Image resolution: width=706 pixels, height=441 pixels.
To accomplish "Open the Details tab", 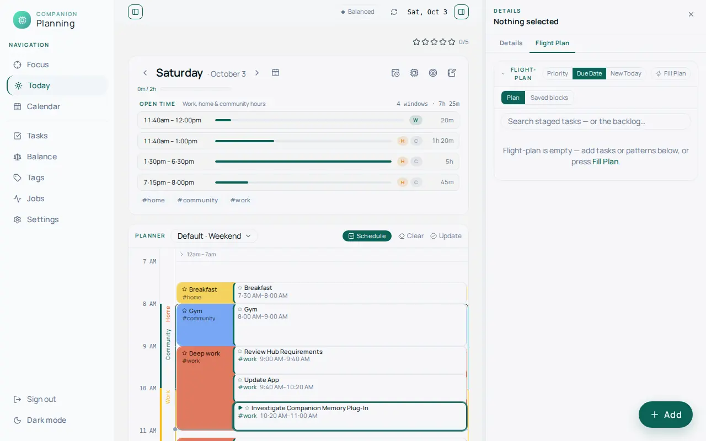I will click(511, 43).
